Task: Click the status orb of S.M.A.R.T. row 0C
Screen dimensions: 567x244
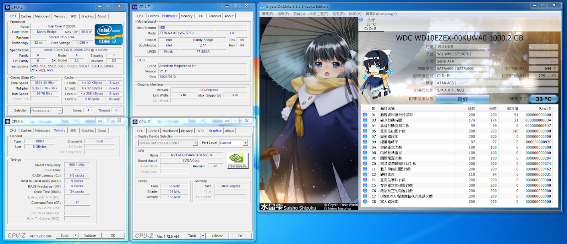Action: pyautogui.click(x=365, y=158)
